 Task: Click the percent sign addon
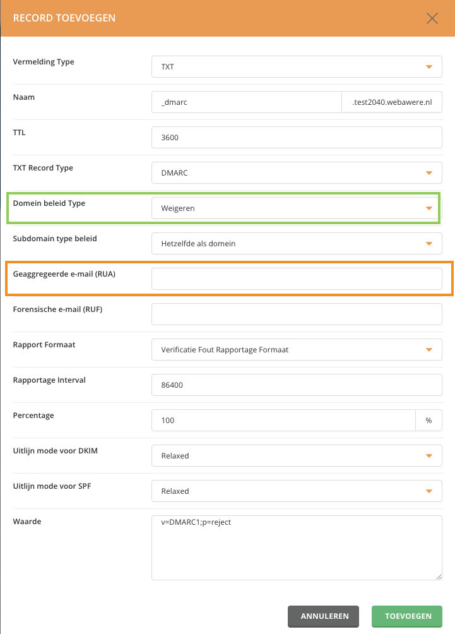(428, 421)
